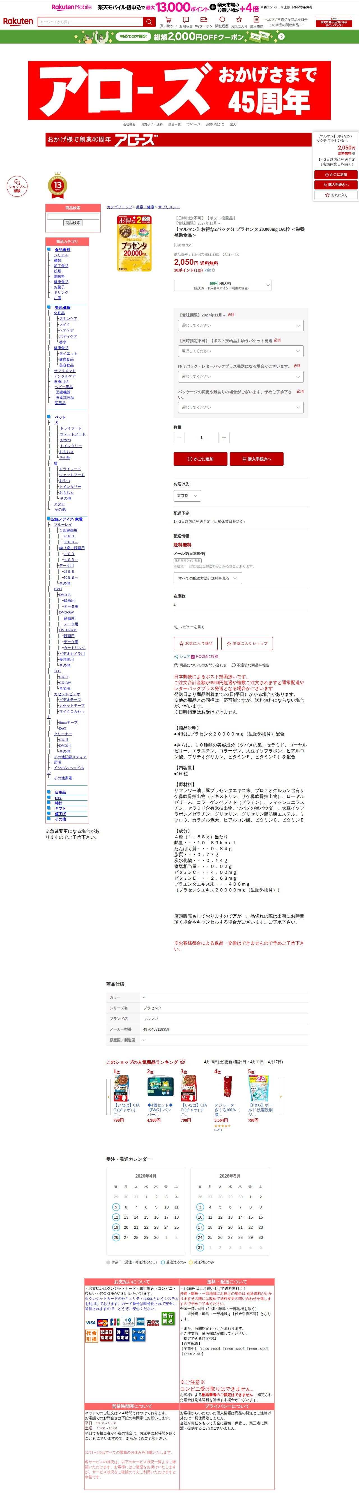
Task: Open the shopping cart (買い物かご) icon
Action: pos(169,22)
